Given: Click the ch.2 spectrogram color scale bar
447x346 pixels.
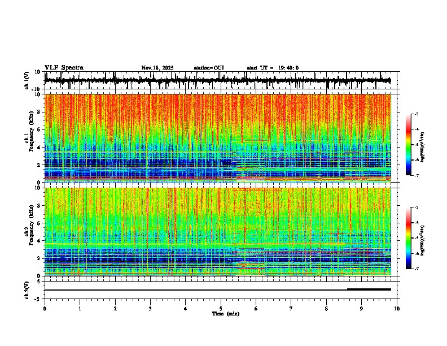Looking at the screenshot, I should click(409, 238).
